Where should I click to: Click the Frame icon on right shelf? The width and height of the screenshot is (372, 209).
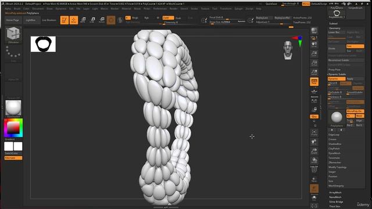tap(314, 133)
